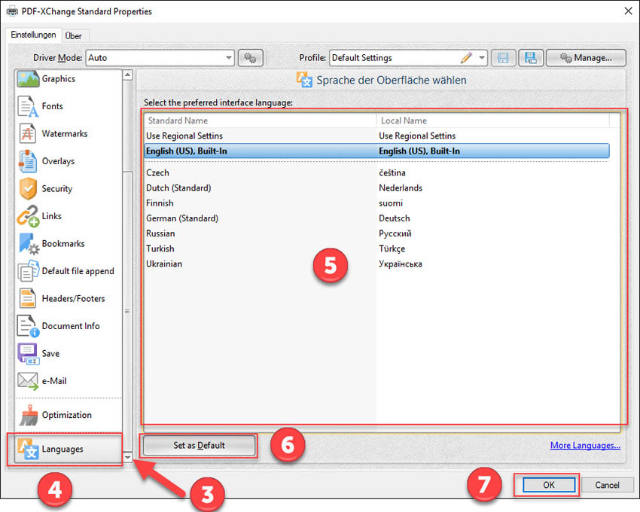640x512 pixels.
Task: Click the greyed save profile disk icon
Action: 503,58
